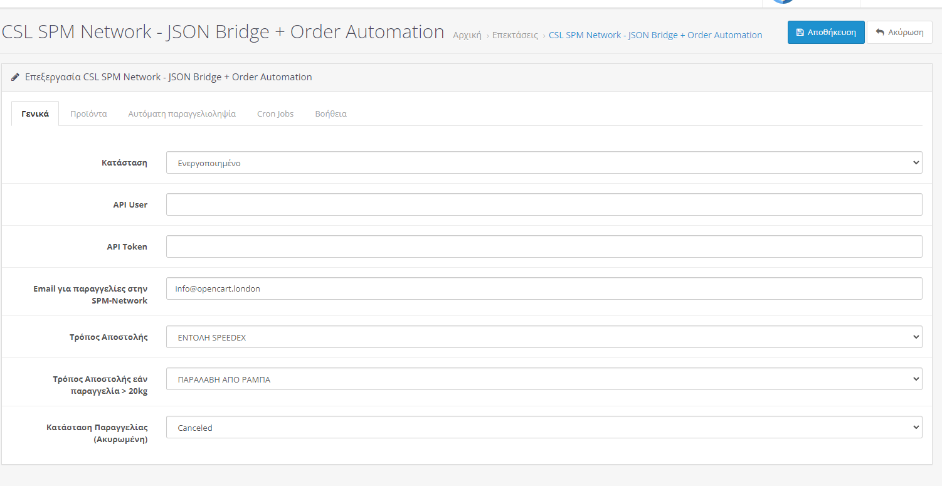The image size is (942, 486).
Task: Follow the Αρχική breadcrumb link
Action: [467, 35]
